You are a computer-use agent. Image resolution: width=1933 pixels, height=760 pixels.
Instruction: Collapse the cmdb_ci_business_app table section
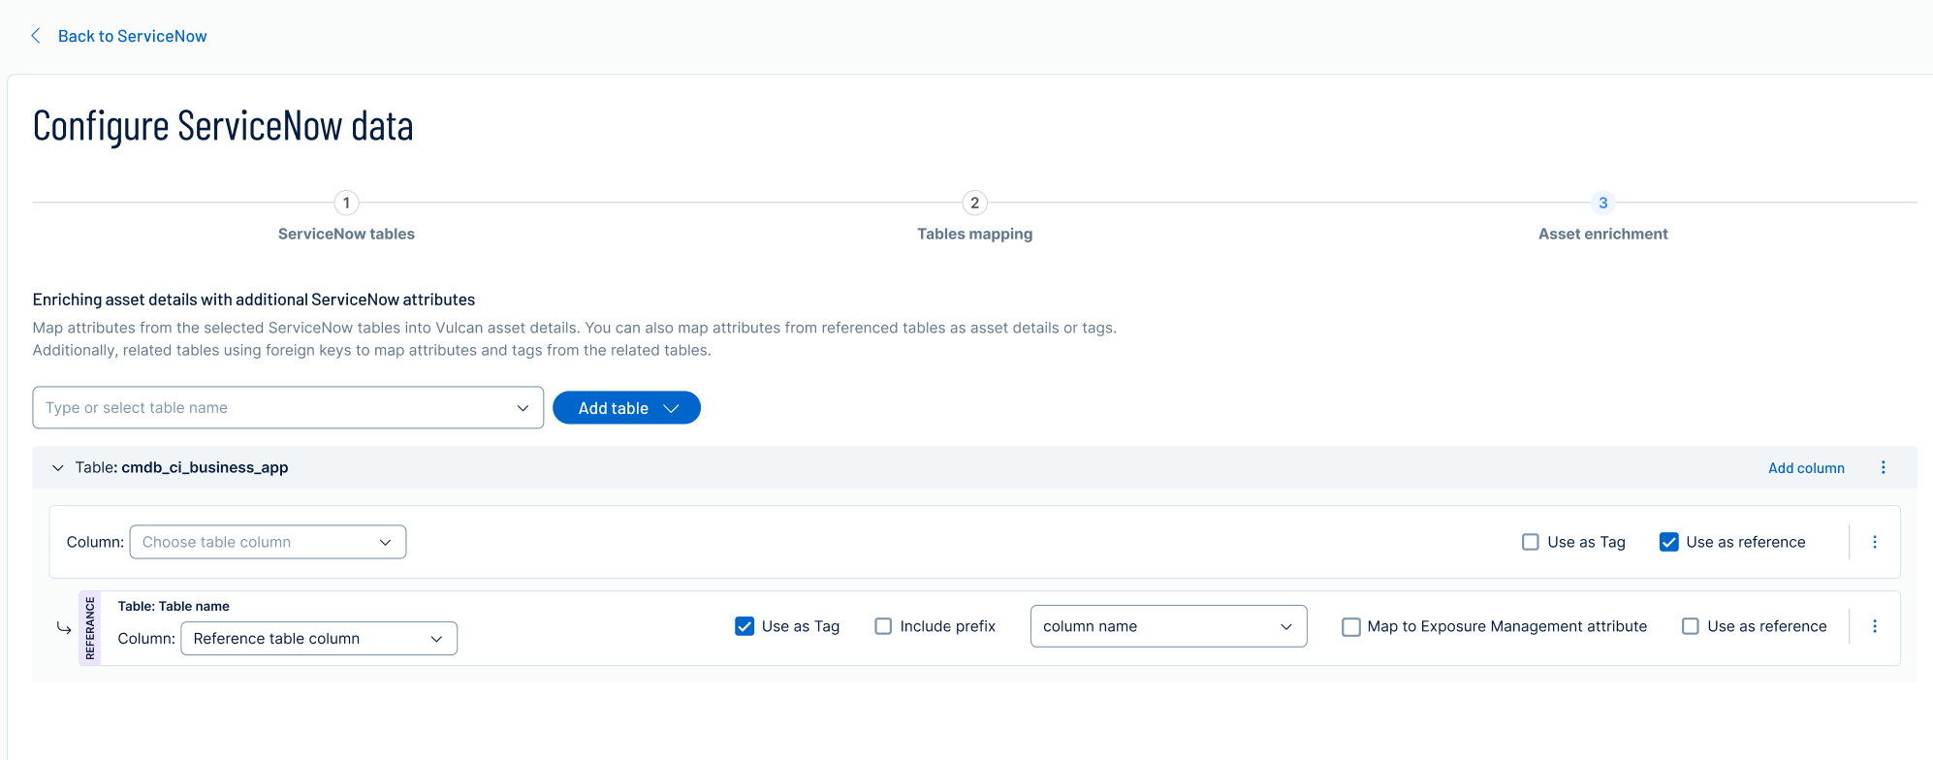click(x=58, y=467)
